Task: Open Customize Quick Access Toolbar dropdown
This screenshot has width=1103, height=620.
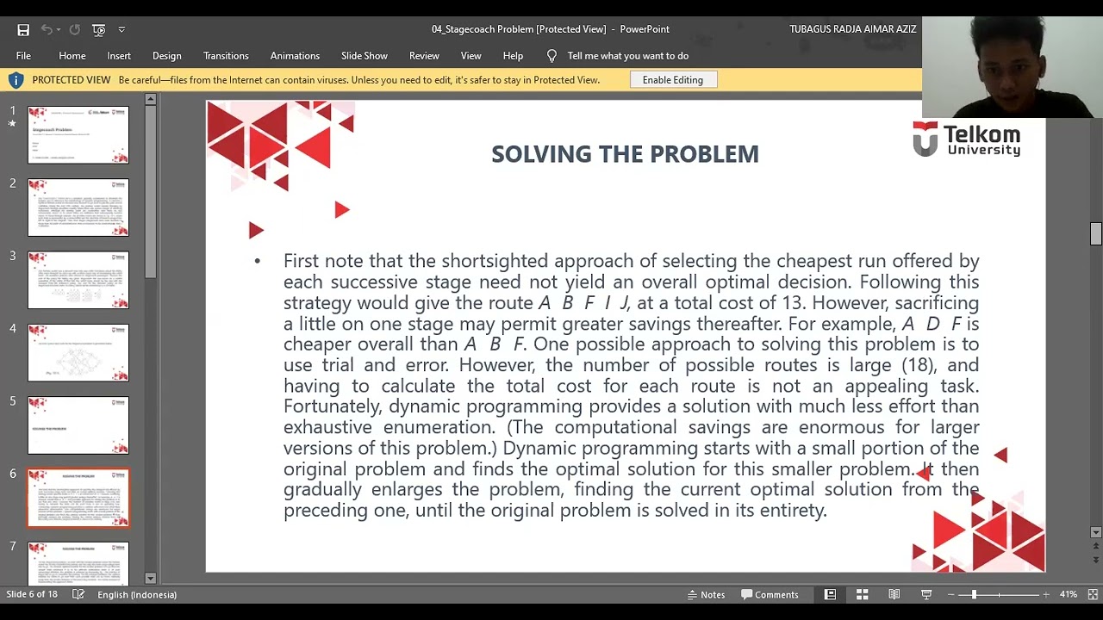Action: (x=122, y=29)
